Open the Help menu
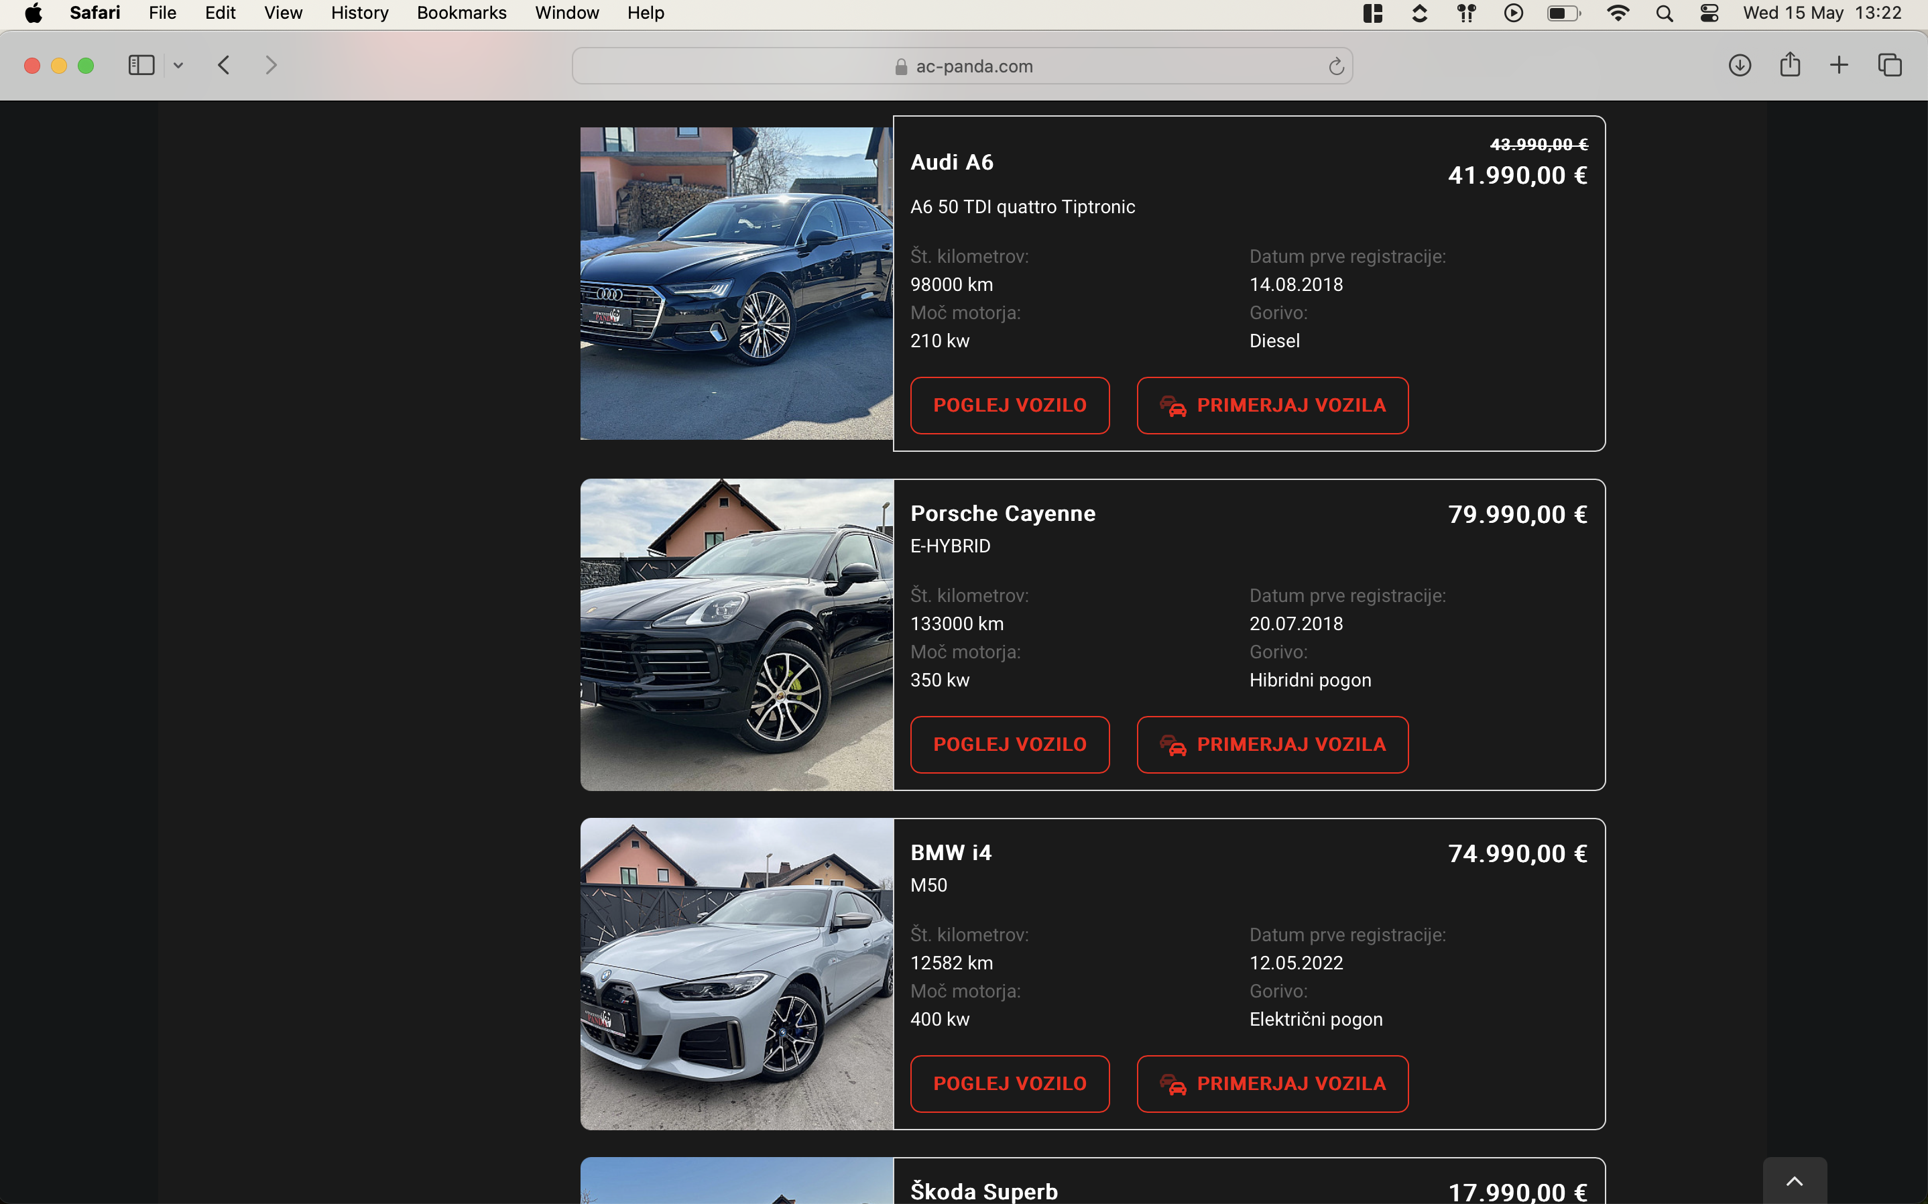Screen dimensions: 1928x1204 click(x=646, y=13)
